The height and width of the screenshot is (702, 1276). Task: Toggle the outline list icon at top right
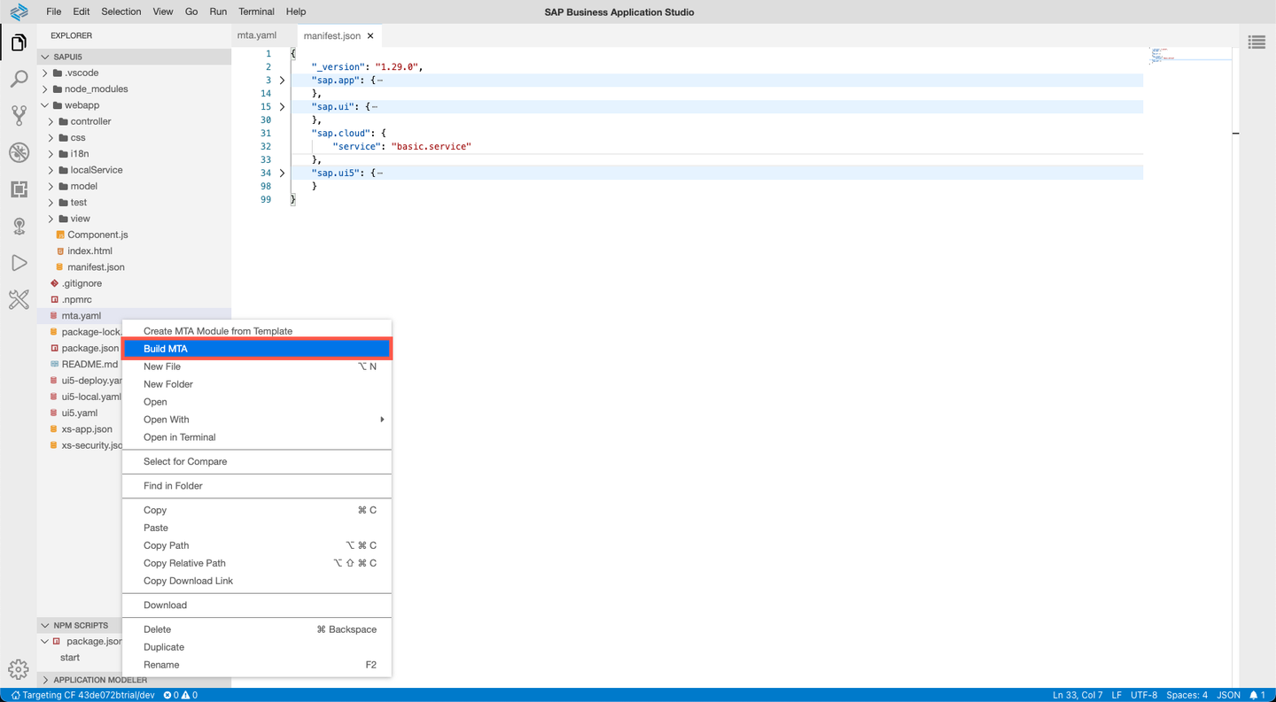[1257, 42]
